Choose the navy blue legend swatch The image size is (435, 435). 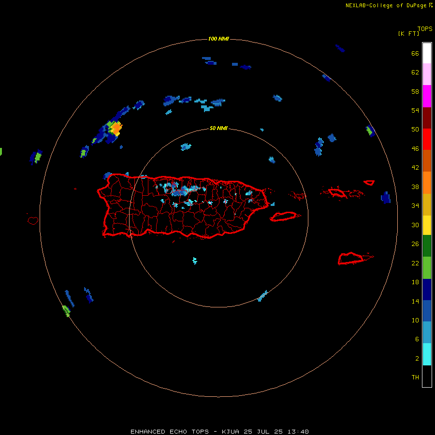coord(427,290)
